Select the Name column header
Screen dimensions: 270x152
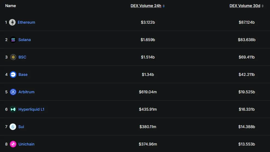10,6
